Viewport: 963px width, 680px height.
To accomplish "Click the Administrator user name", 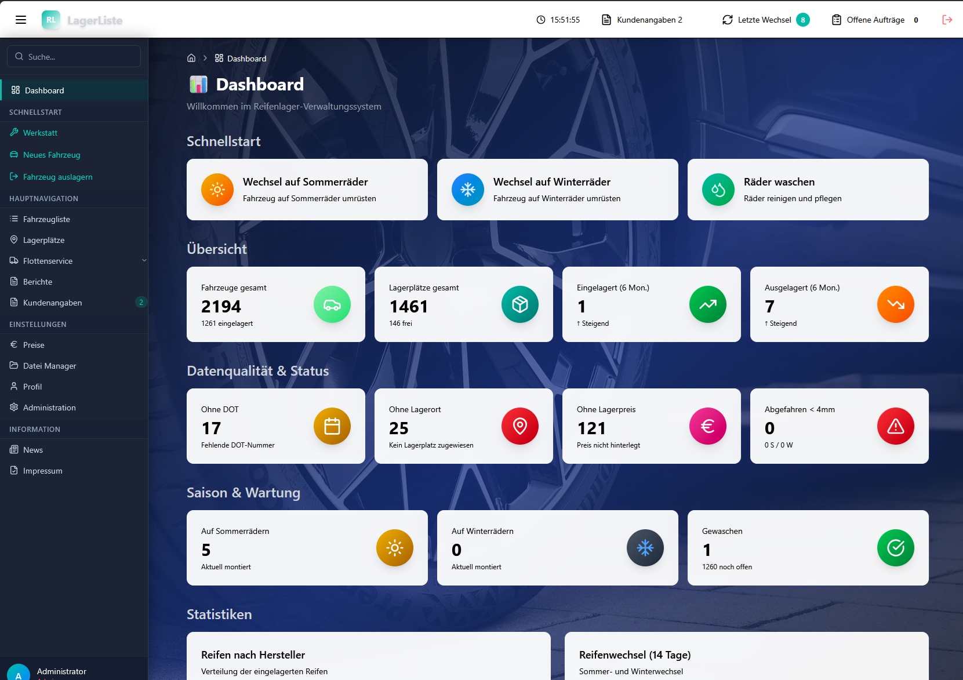I will tap(61, 671).
